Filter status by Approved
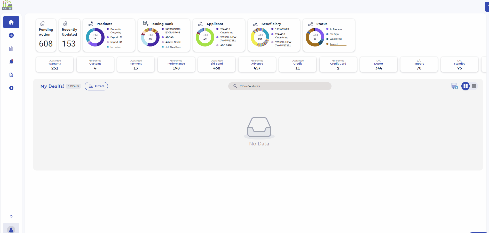The image size is (489, 233). pos(334,39)
